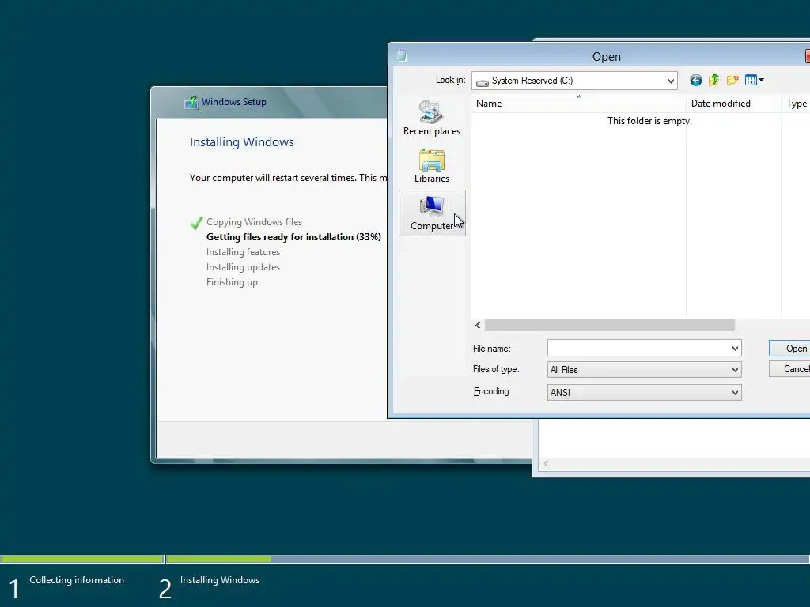Select Libraries in the places bar
Viewport: 810px width, 607px height.
pyautogui.click(x=432, y=166)
